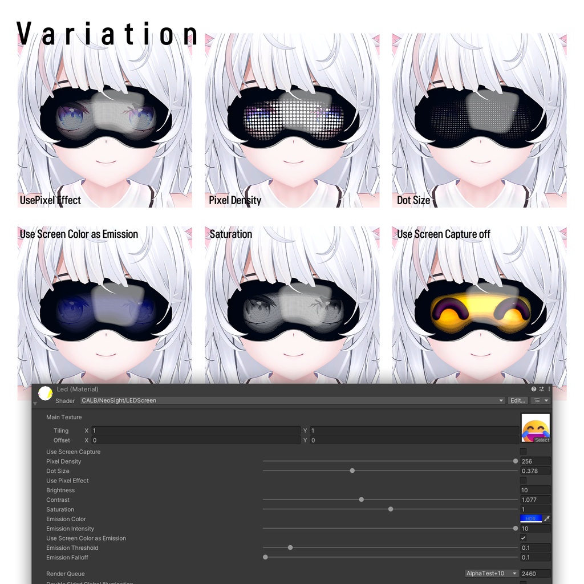Viewport: 584px width, 584px height.
Task: Click the Emission Color property label
Action: point(66,519)
